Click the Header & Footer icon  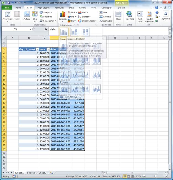pos(149,15)
